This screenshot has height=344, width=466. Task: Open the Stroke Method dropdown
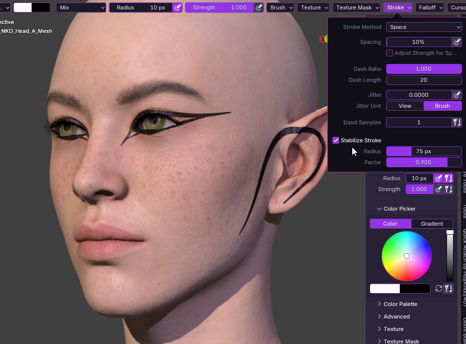424,27
